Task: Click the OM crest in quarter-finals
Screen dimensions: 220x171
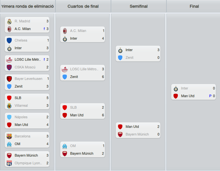Action: tap(65, 146)
